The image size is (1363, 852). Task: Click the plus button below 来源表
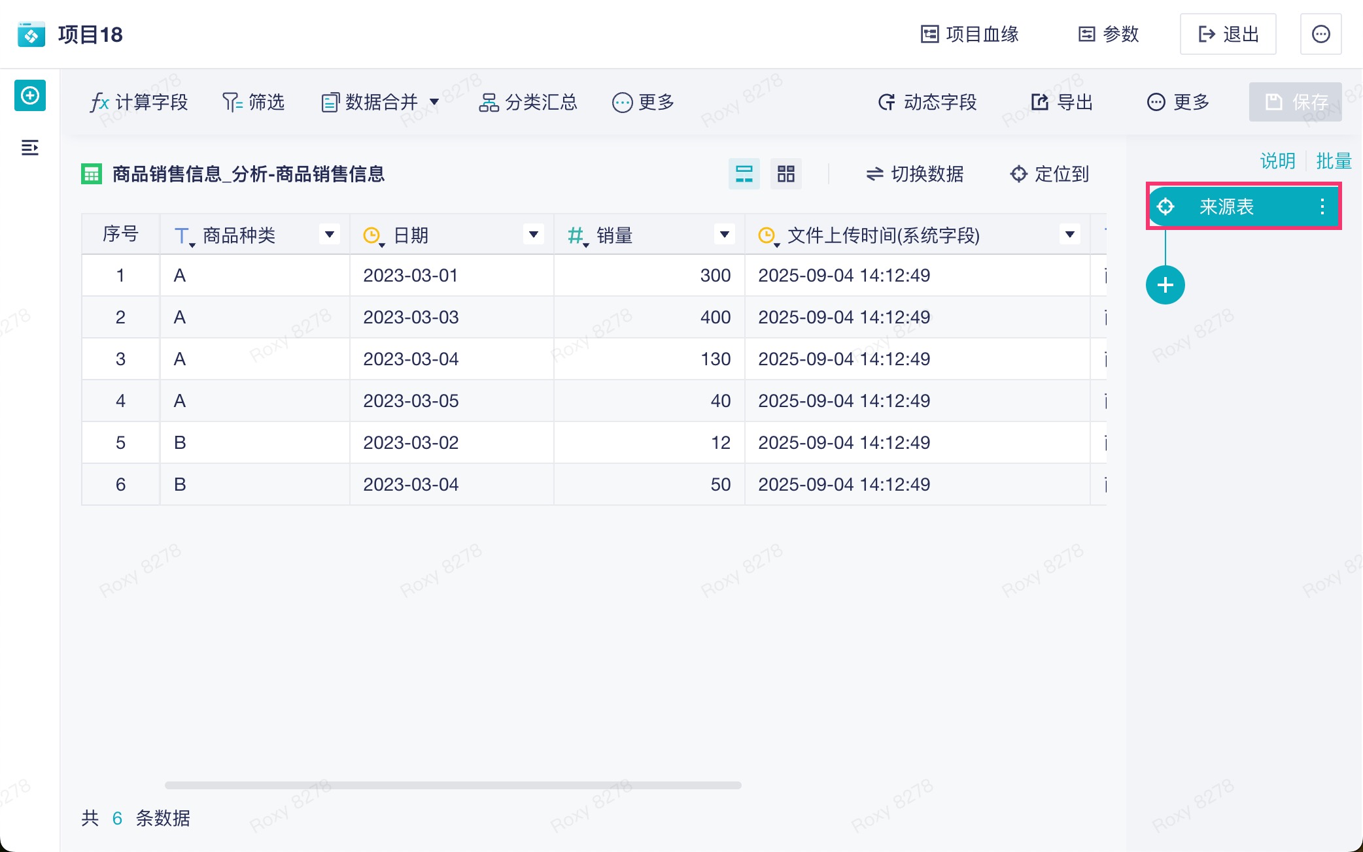point(1165,285)
